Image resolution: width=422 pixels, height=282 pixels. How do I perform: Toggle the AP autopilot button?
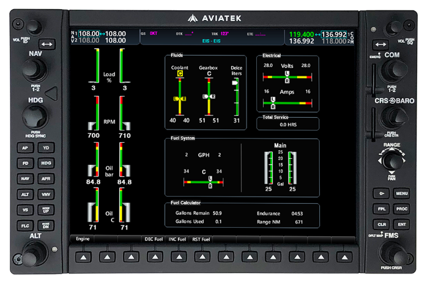[24, 148]
